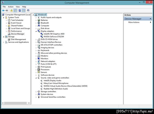Click the Local Users and Groups icon
154x114 pixels.
[x=9, y=28]
